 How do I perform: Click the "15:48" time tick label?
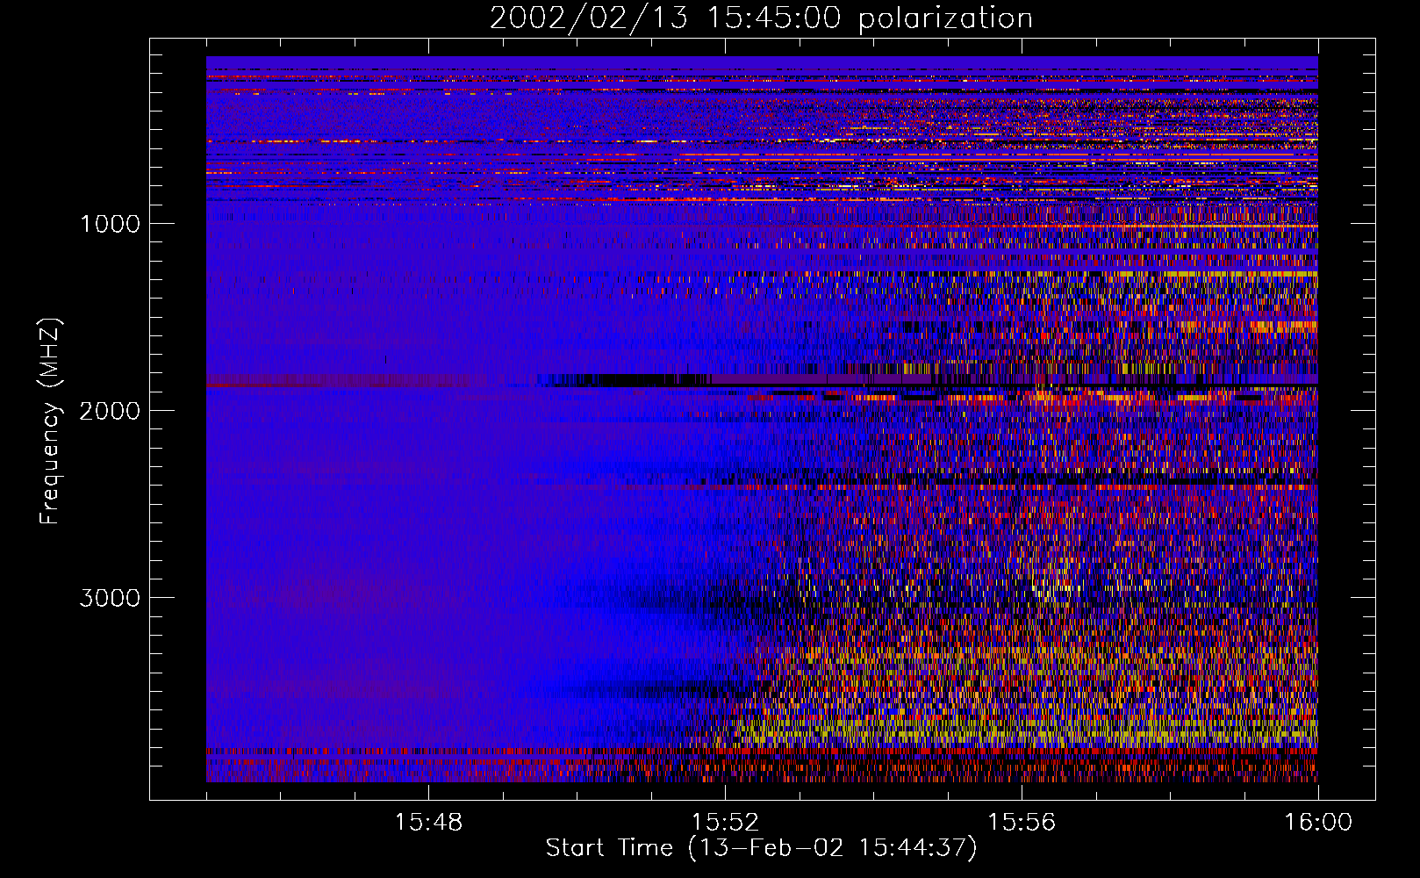click(x=428, y=823)
